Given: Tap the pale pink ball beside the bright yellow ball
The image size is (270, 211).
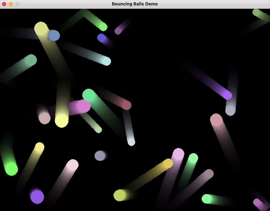Looking at the screenshot, I should 44,118.
